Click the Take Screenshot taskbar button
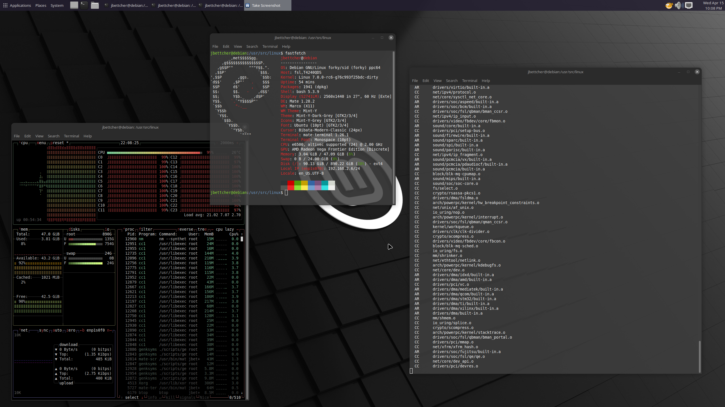The width and height of the screenshot is (725, 407). [268, 5]
